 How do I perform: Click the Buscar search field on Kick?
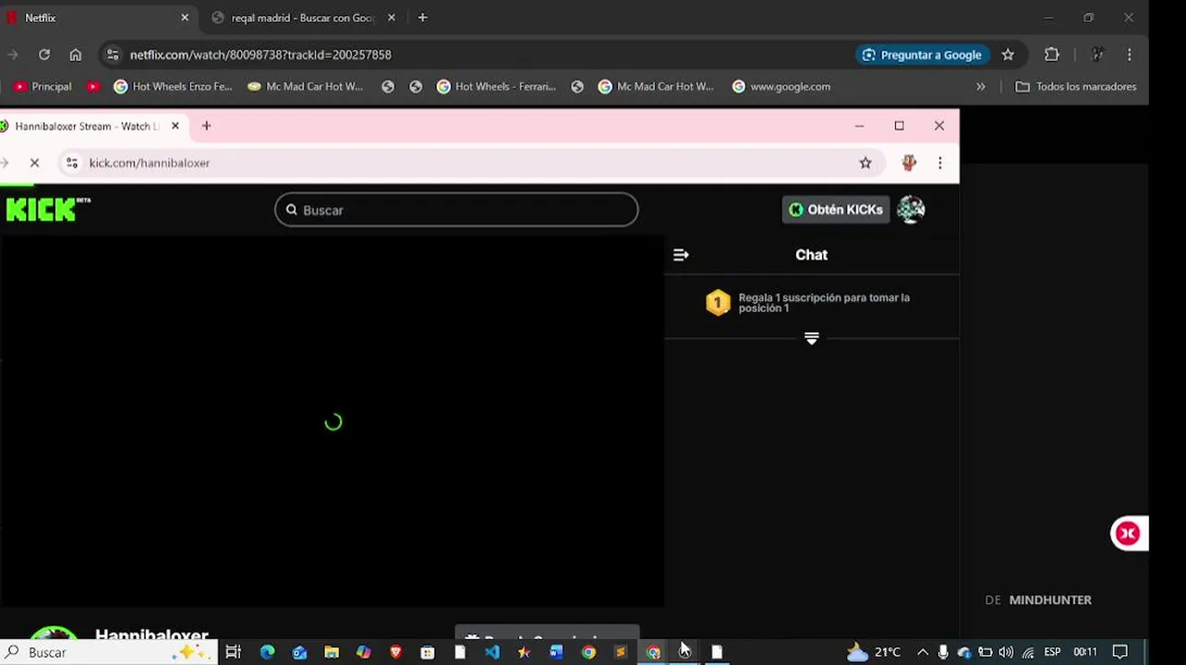[x=456, y=210]
